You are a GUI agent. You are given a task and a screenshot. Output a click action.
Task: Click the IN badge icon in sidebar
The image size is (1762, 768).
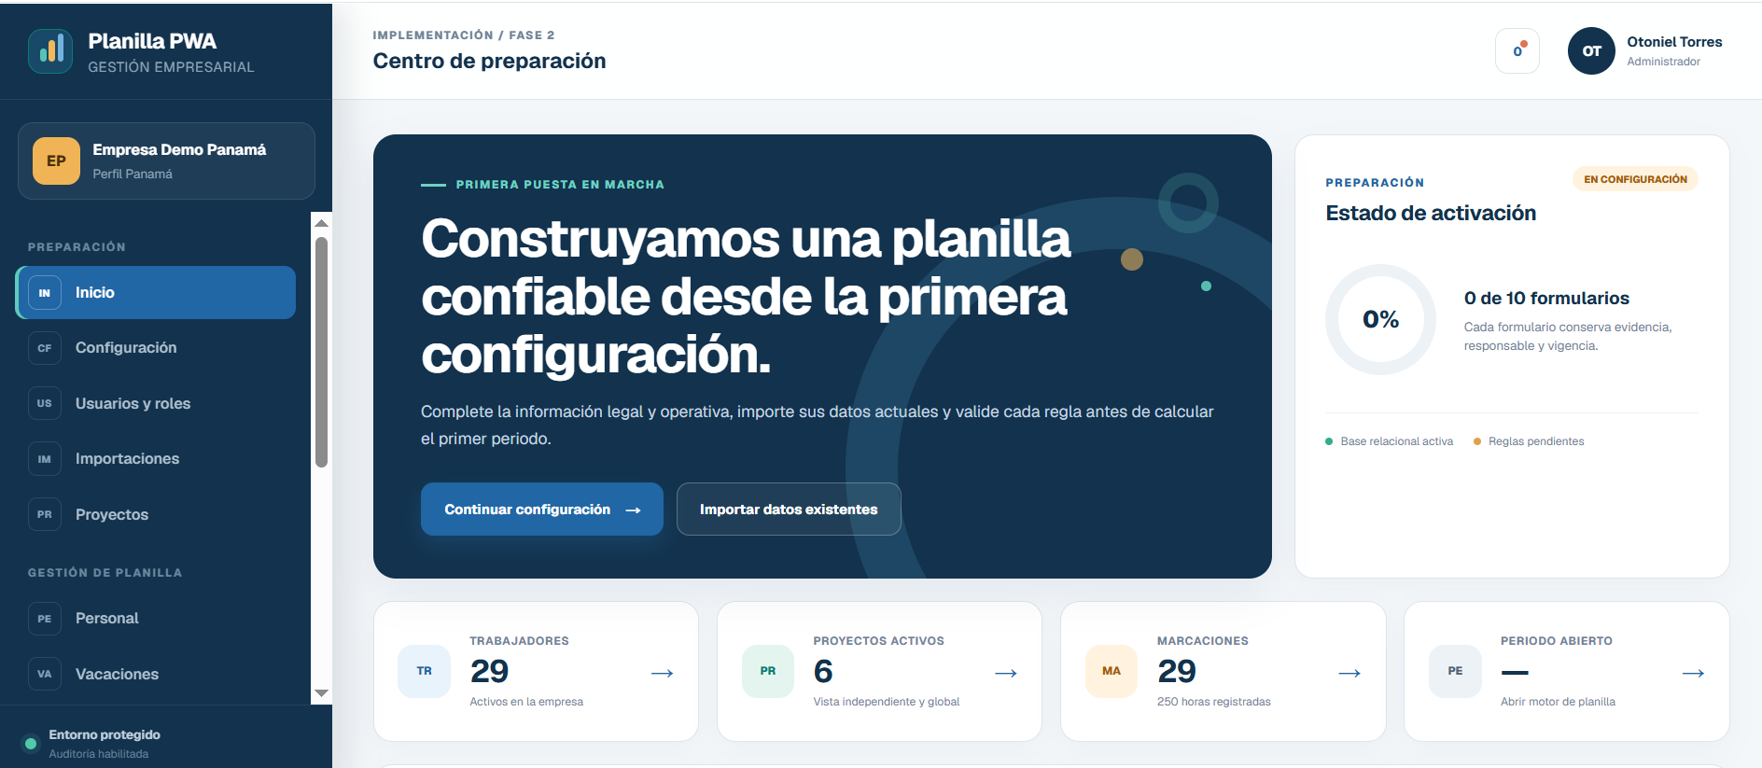(45, 293)
